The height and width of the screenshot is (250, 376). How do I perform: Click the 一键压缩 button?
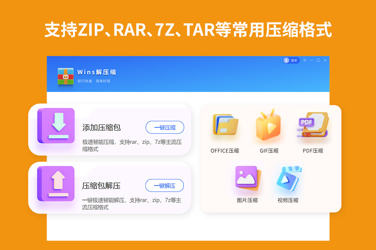165,127
